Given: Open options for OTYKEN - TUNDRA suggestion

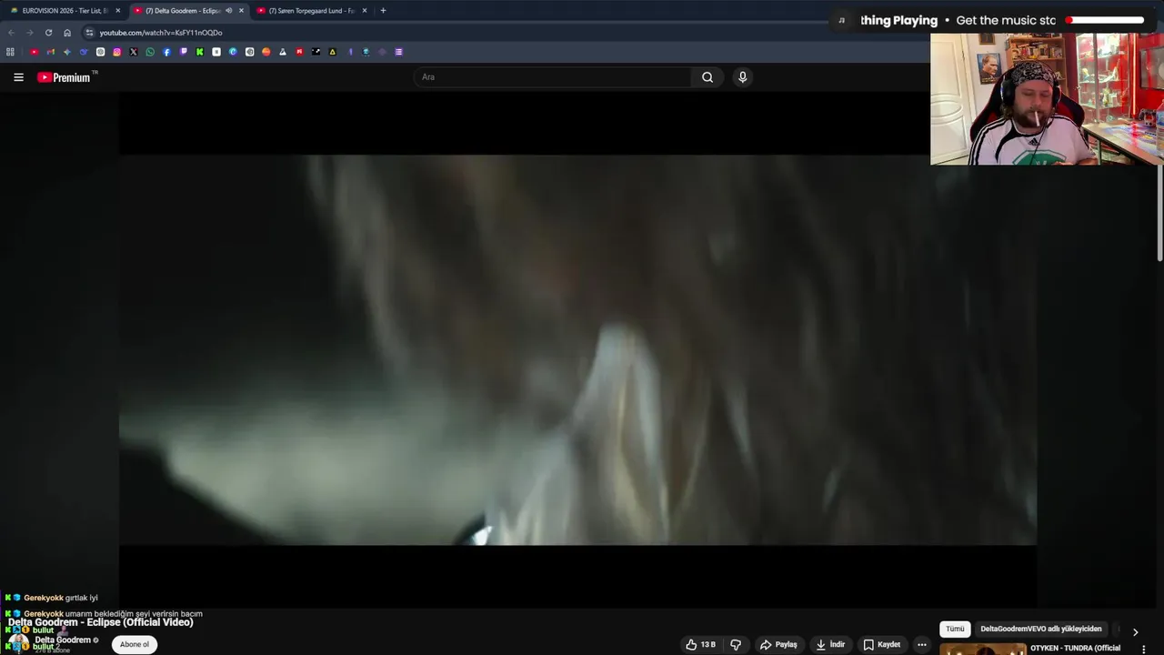Looking at the screenshot, I should 1144,649.
